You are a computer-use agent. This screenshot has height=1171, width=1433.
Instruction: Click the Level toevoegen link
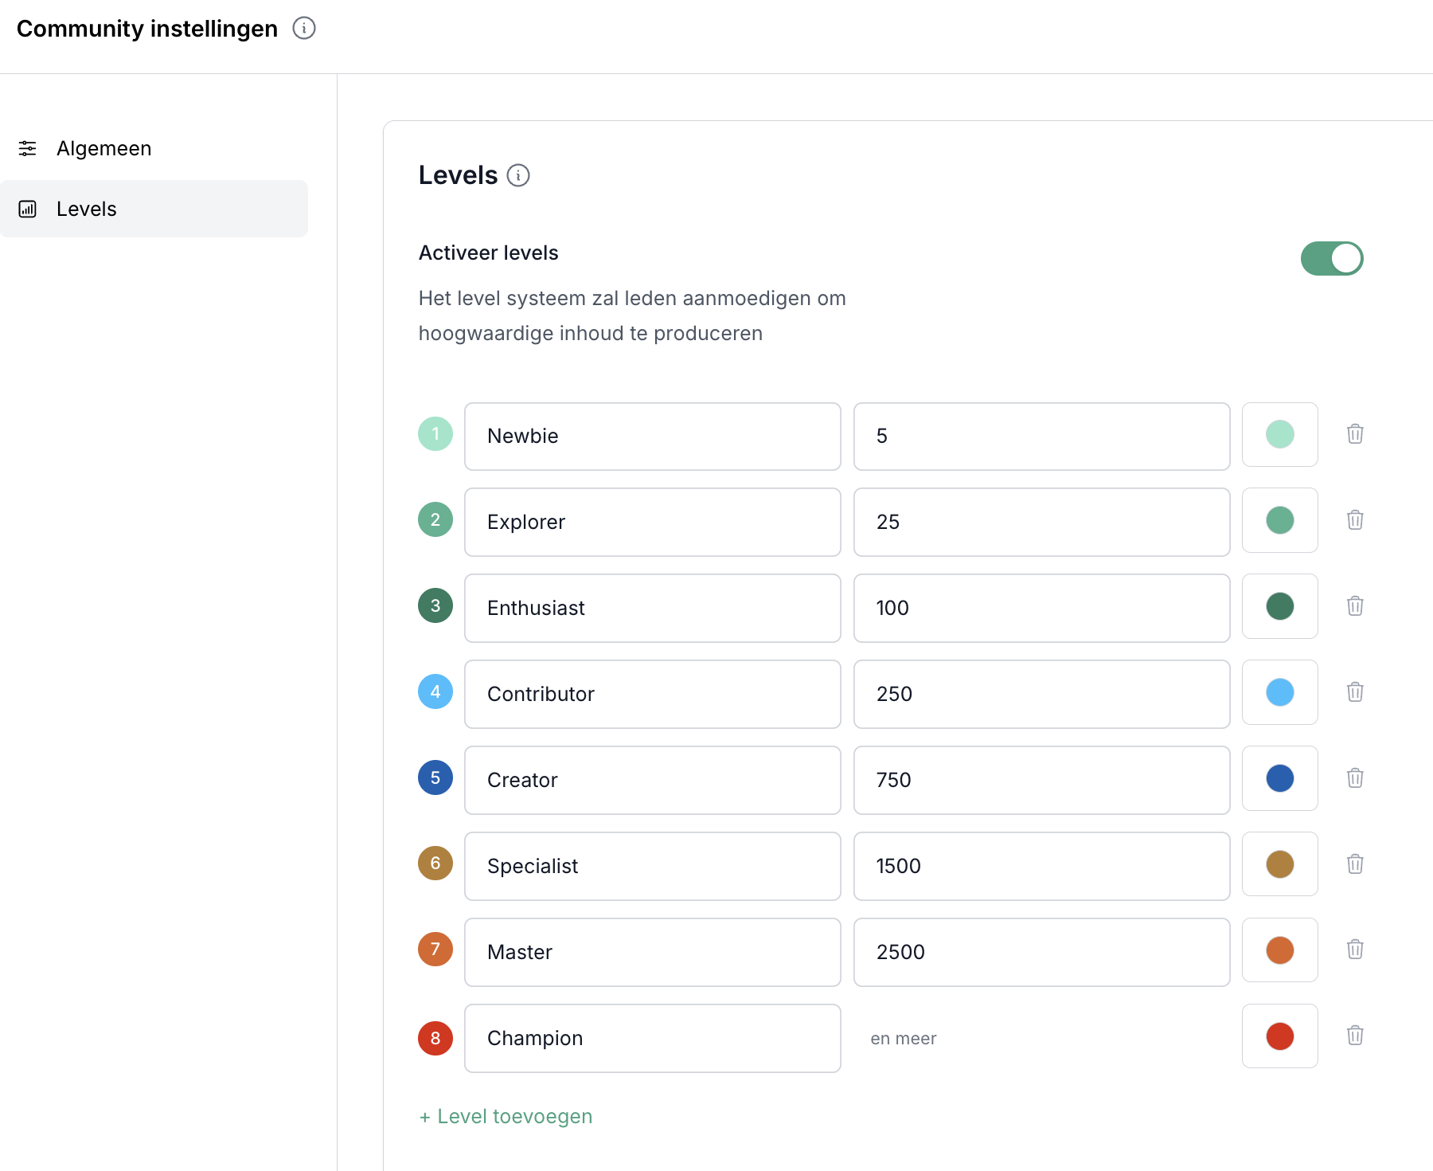coord(506,1117)
